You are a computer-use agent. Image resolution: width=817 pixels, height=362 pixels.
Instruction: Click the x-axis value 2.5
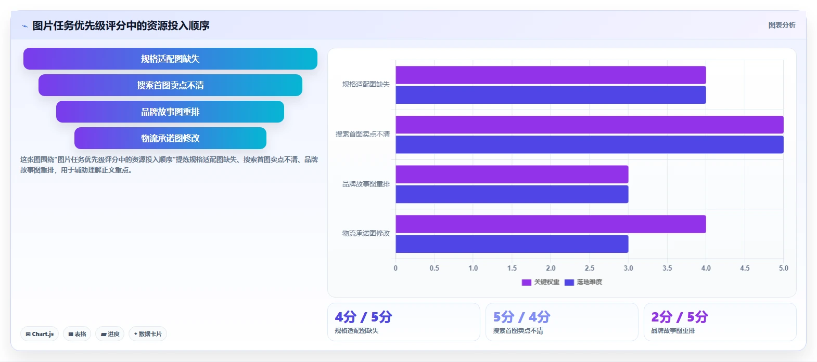(590, 268)
